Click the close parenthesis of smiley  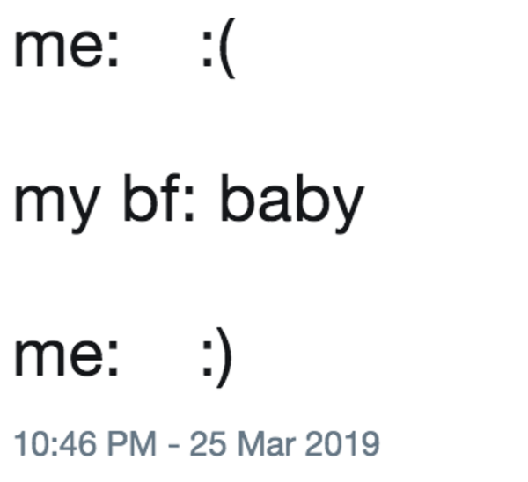click(225, 355)
